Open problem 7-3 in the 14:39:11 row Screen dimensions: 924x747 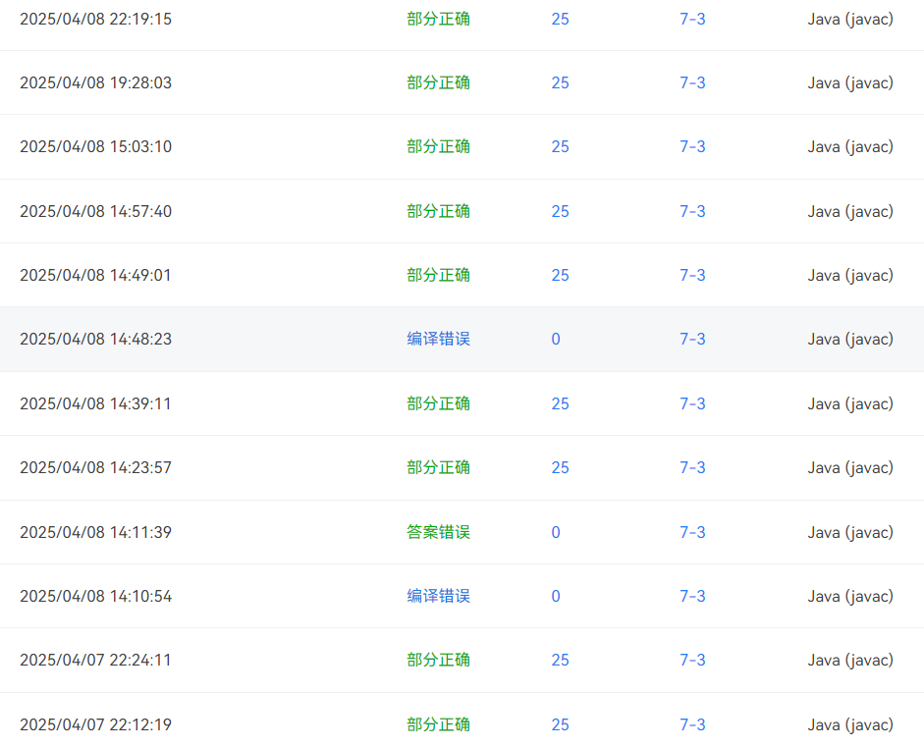(692, 403)
